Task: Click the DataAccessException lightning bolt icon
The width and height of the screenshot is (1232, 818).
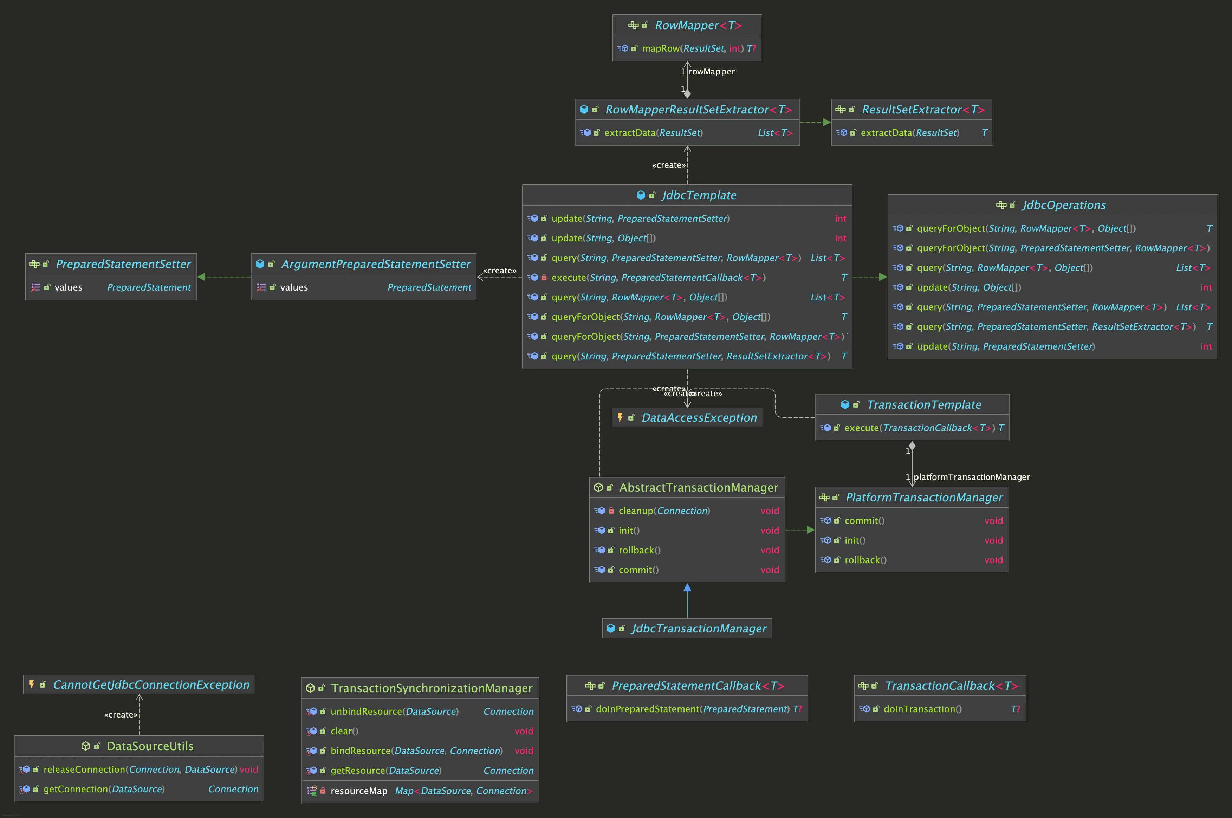Action: pos(620,417)
